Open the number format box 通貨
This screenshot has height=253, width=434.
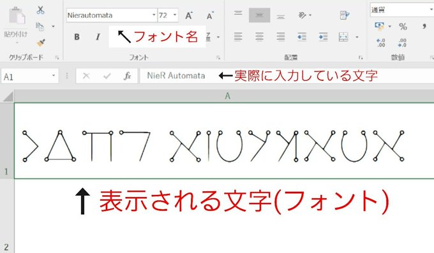click(x=402, y=10)
